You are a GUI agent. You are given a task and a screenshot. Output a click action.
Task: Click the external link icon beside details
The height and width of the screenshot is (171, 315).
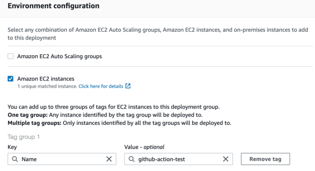[x=128, y=86]
